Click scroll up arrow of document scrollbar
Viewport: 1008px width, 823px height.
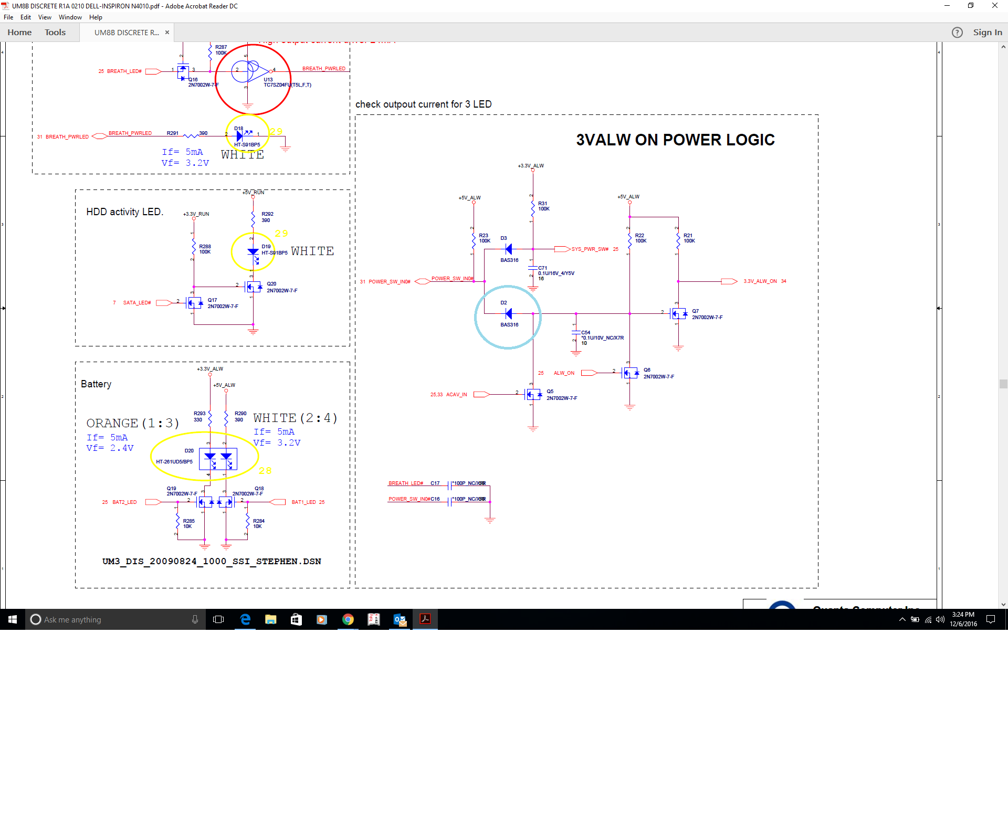coord(1003,46)
